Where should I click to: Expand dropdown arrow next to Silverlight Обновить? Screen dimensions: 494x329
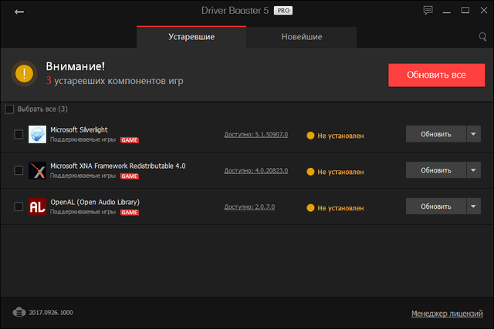473,134
